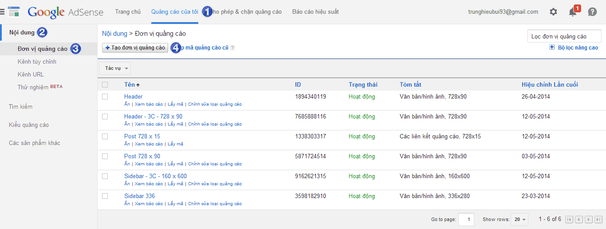Click the sort arrow on the Tên column
Screen dimensions: 606x229
point(138,85)
